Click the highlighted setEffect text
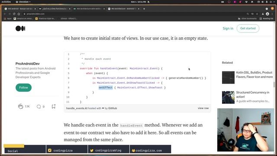The image size is (277, 156). pos(106,88)
